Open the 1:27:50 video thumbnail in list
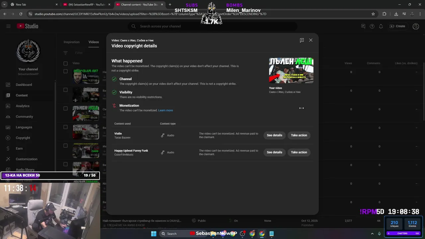Image resolution: width=425 pixels, height=239 pixels. coord(86,76)
